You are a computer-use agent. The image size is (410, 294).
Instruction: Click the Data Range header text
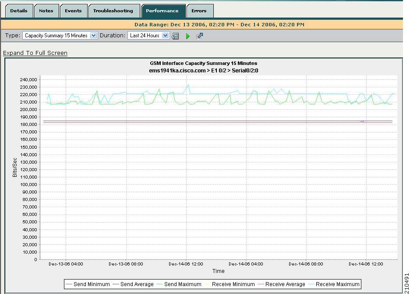tap(219, 25)
